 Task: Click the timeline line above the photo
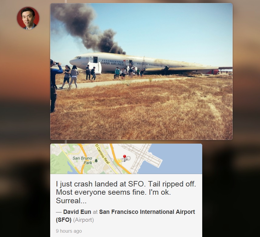[66, 2]
